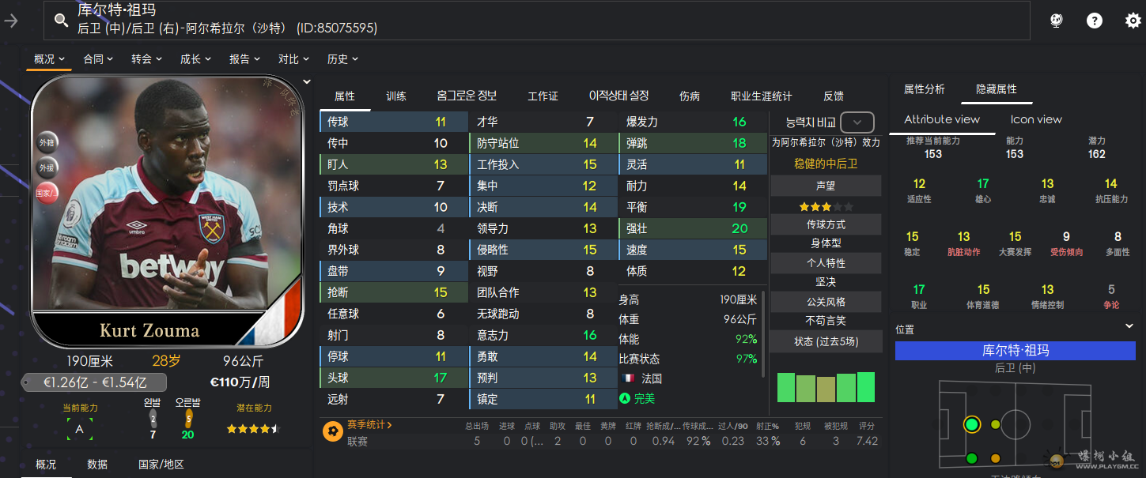1146x478 pixels.
Task: Click the 赛季统计 link
Action: [x=369, y=425]
